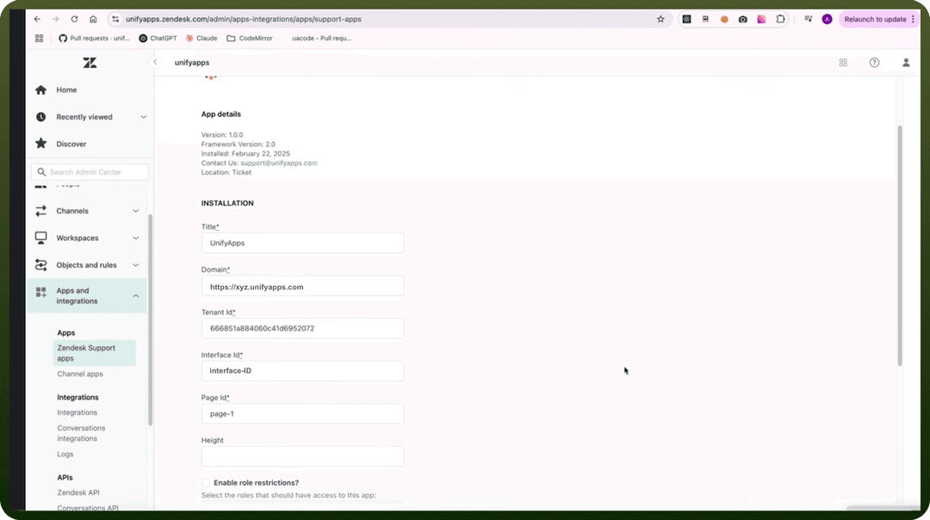Image resolution: width=930 pixels, height=520 pixels.
Task: Open Channel apps in the sidebar
Action: (x=80, y=375)
